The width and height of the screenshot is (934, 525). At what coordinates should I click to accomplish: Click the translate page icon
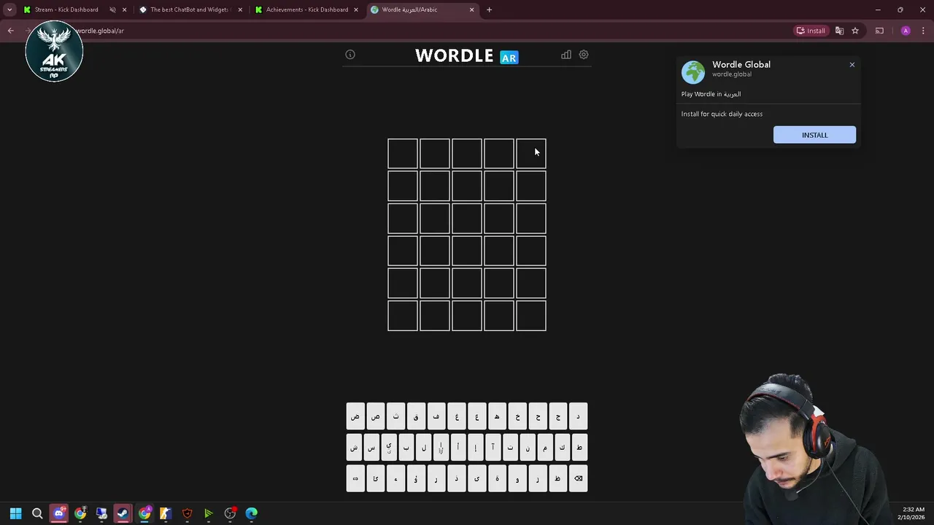tap(839, 31)
